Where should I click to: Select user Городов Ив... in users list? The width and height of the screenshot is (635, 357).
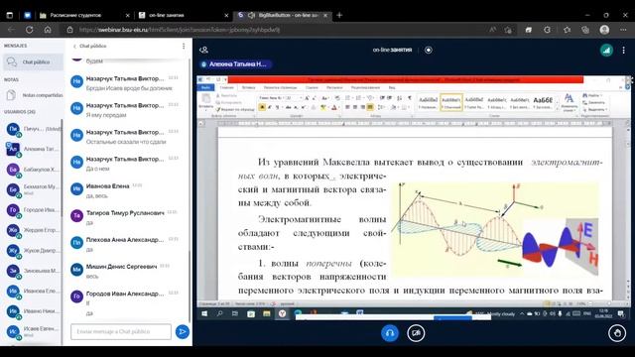(33, 210)
